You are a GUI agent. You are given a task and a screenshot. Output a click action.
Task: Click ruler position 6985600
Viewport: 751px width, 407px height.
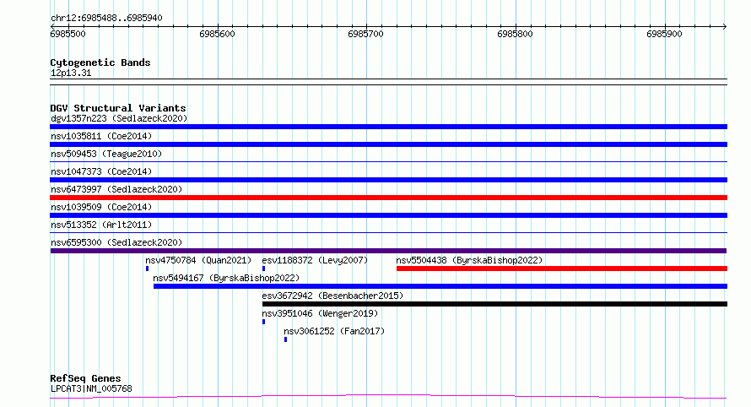217,34
